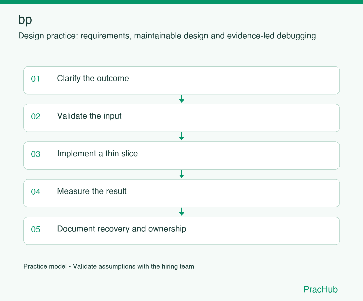Viewport: 363px width, 301px height.
Task: Click the footer note 'Practice model • Validate assumptions'
Action: [109, 266]
